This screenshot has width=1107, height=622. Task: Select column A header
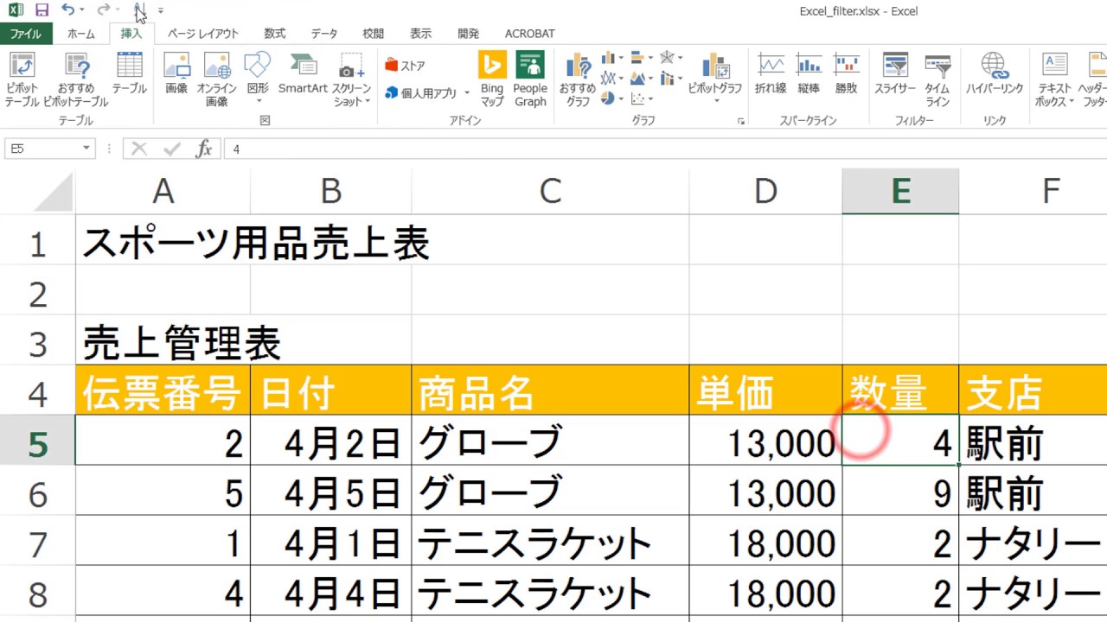coord(163,192)
